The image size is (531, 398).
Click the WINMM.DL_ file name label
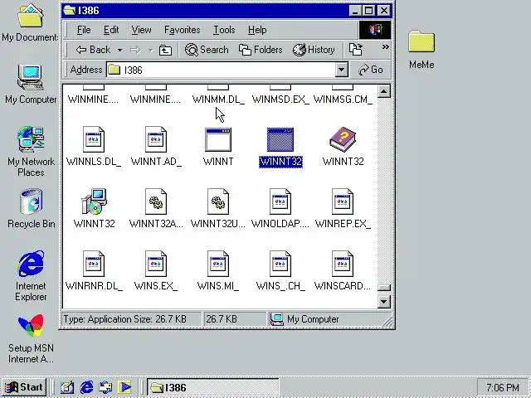(218, 99)
